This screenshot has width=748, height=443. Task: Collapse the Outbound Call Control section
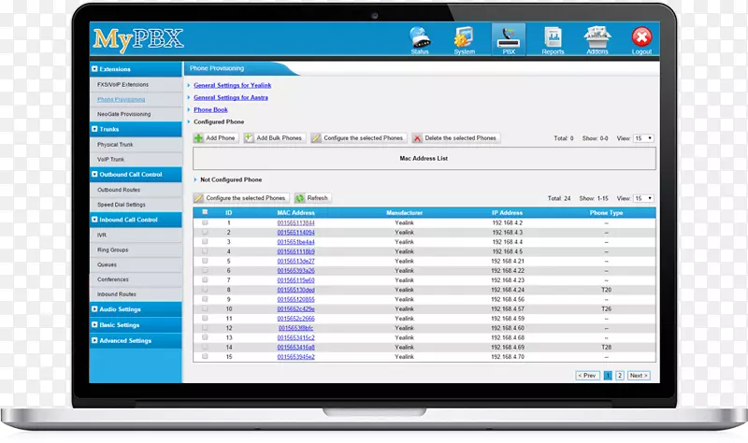pos(94,174)
